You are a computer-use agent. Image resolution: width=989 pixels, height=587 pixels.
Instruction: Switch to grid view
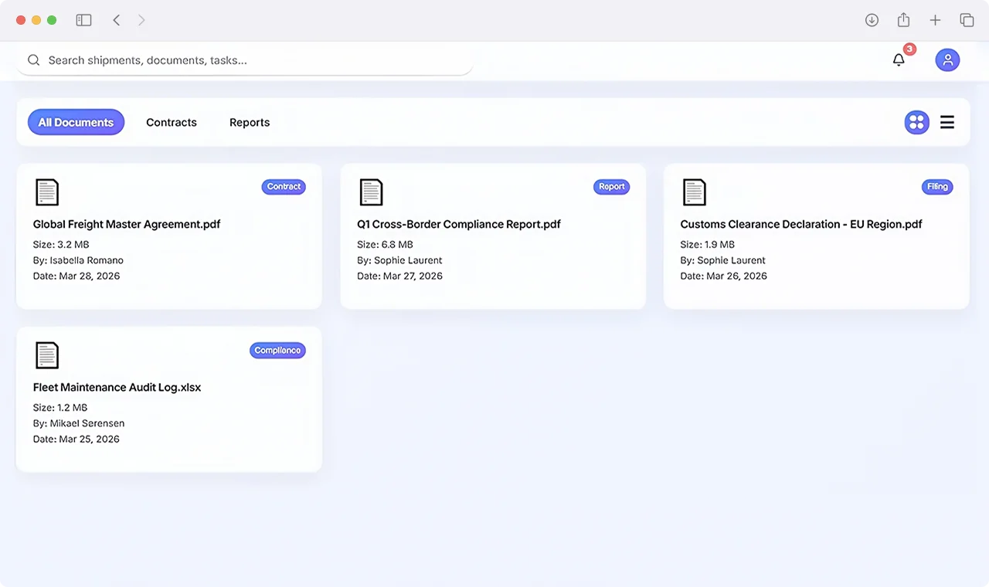coord(917,122)
